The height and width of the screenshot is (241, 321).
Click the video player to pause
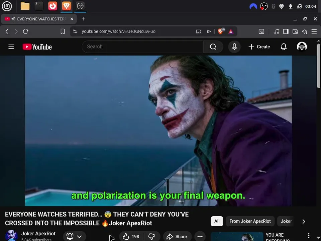tap(158, 131)
